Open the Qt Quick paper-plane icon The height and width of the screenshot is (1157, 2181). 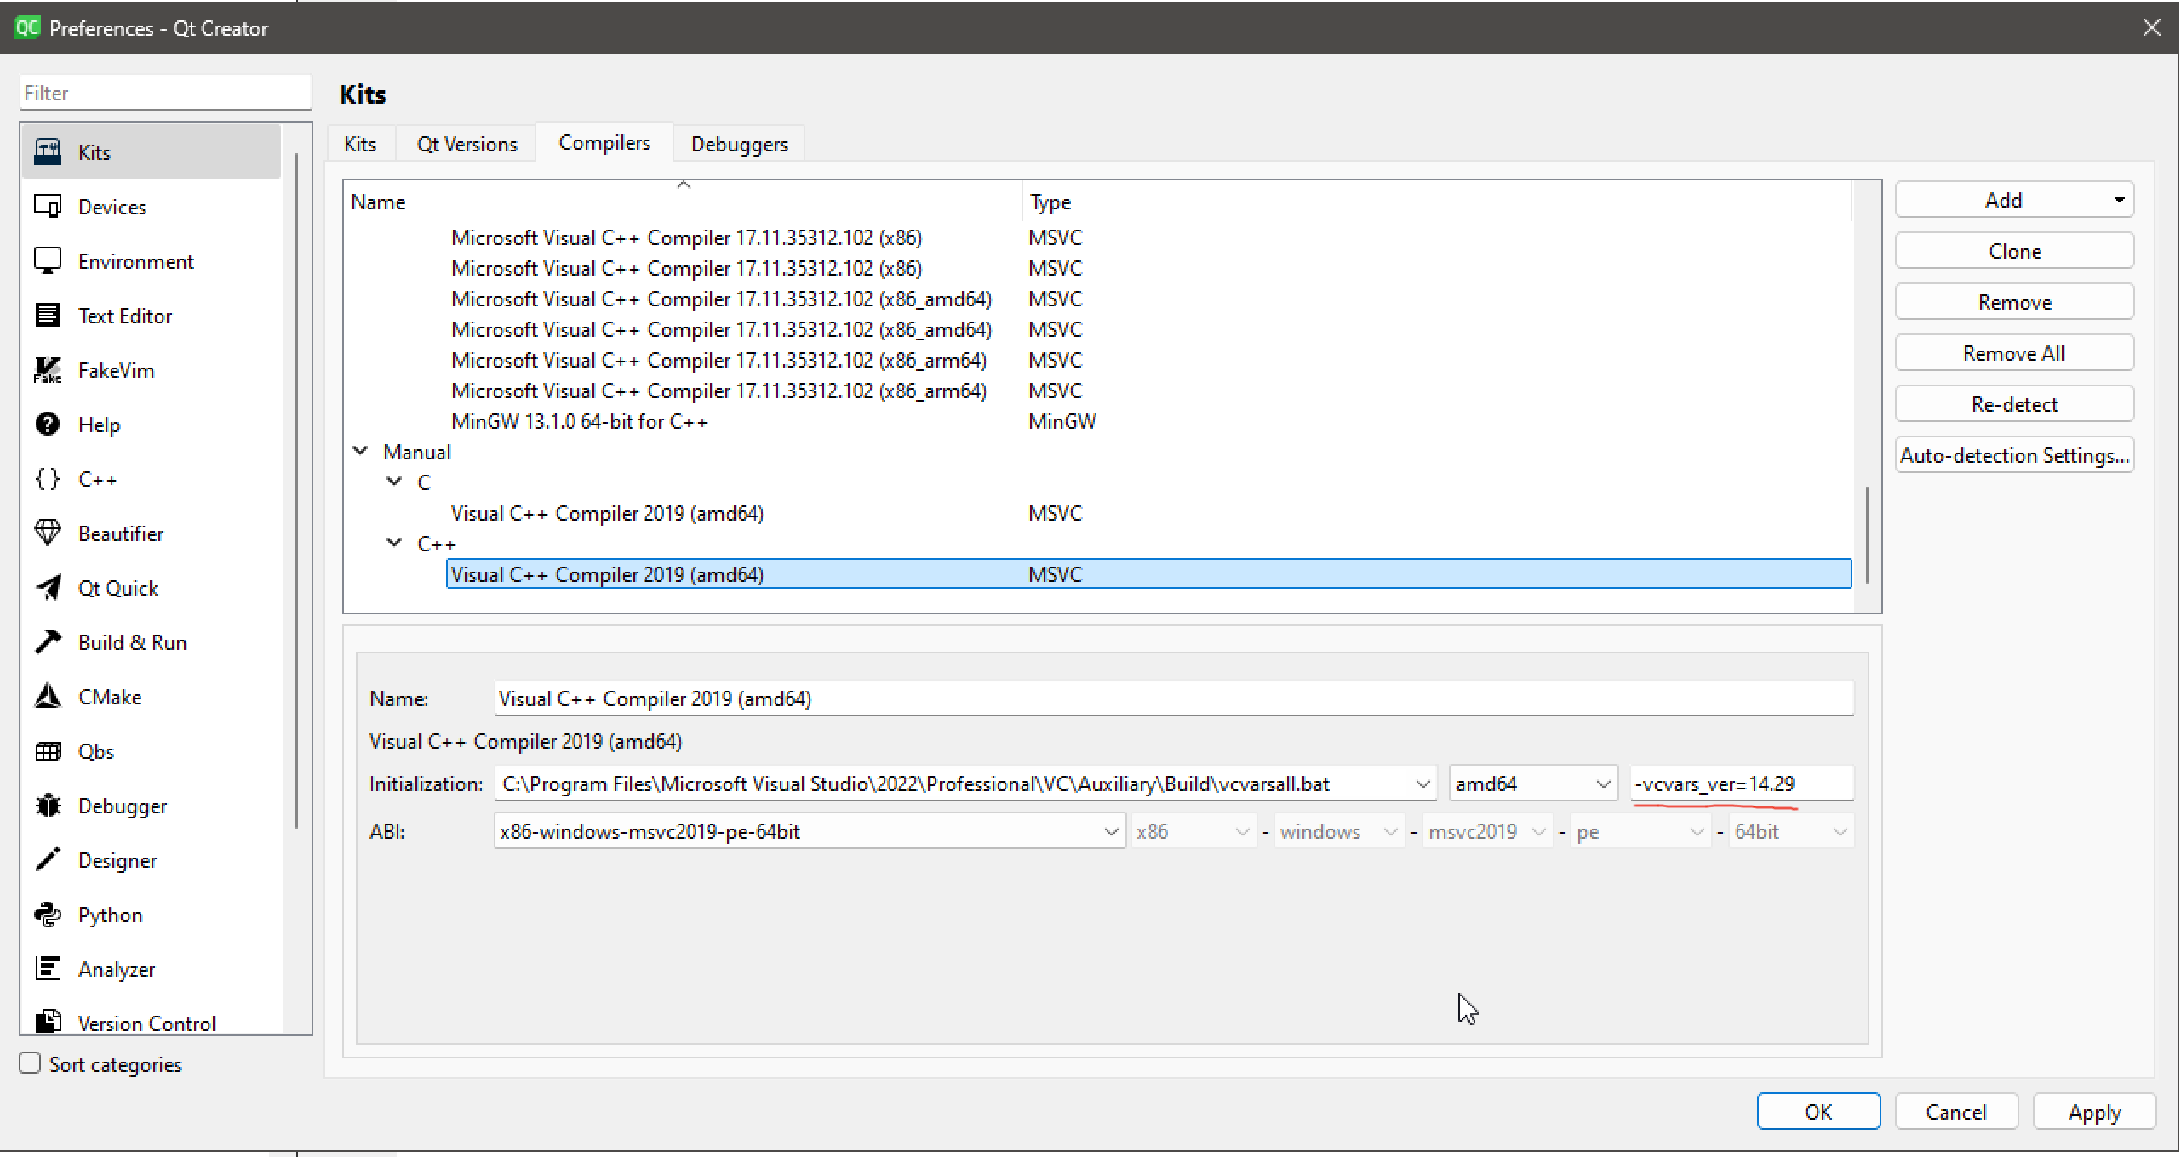[48, 588]
